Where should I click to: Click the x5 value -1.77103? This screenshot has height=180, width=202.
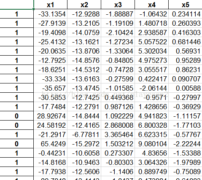click(x=185, y=125)
